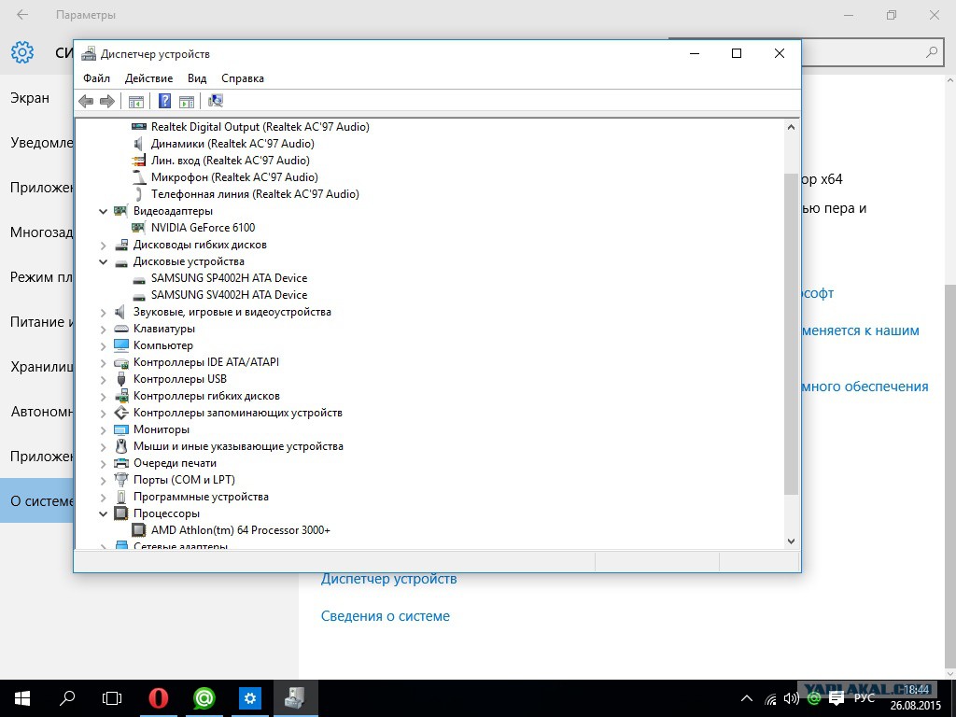Expand the Компьютер category
Image resolution: width=956 pixels, height=717 pixels.
pos(103,345)
